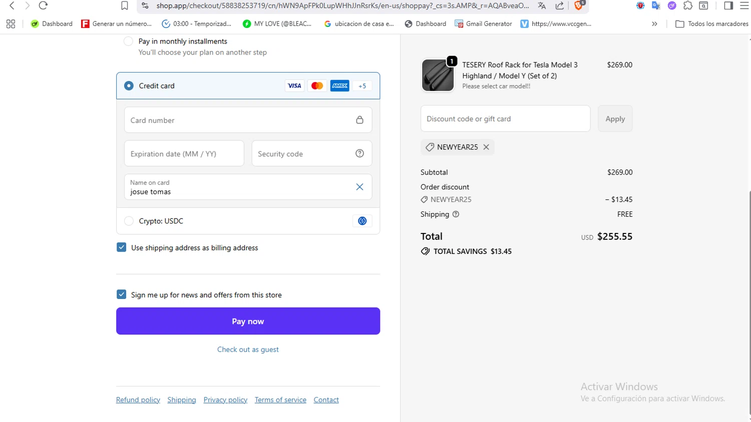
Task: Focus the Expiration date field
Action: (184, 153)
